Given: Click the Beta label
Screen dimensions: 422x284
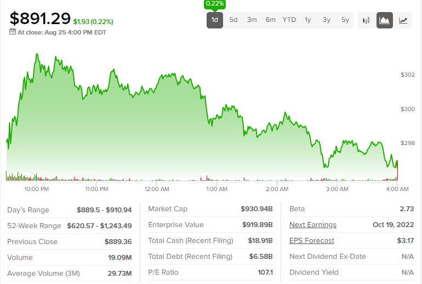Looking at the screenshot, I should click(297, 209).
